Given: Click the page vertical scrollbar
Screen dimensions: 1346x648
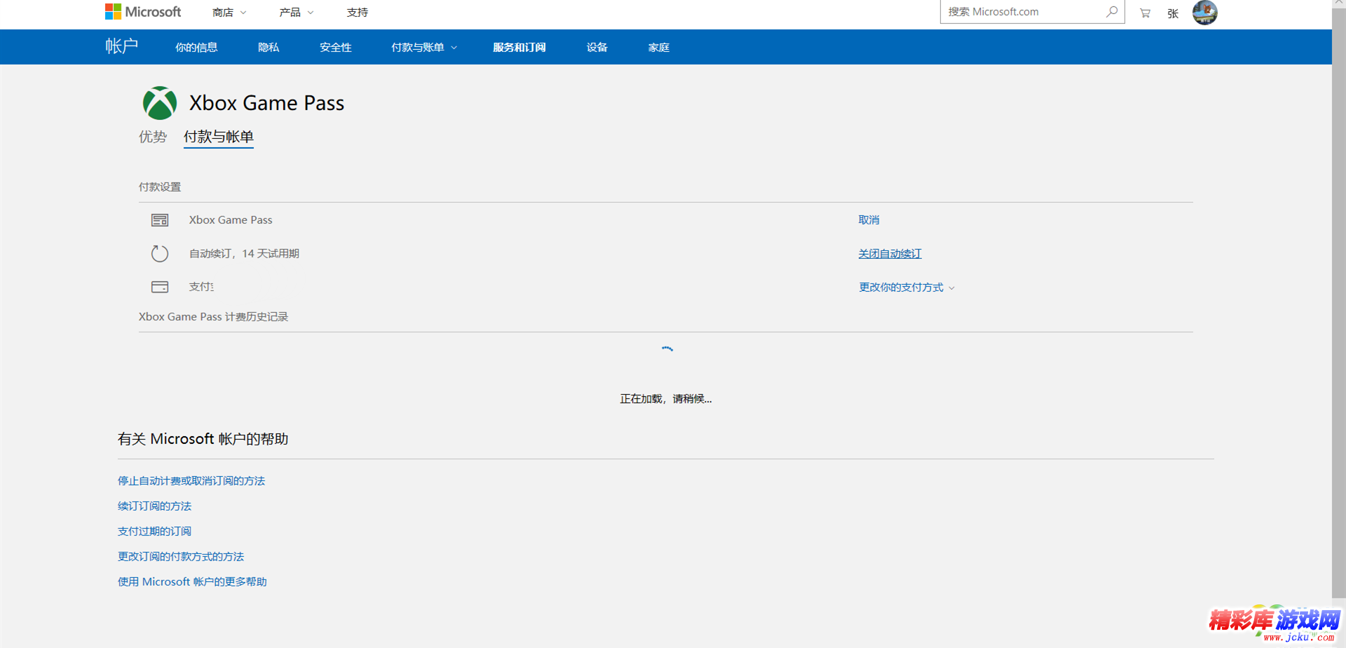Looking at the screenshot, I should click(x=1338, y=302).
